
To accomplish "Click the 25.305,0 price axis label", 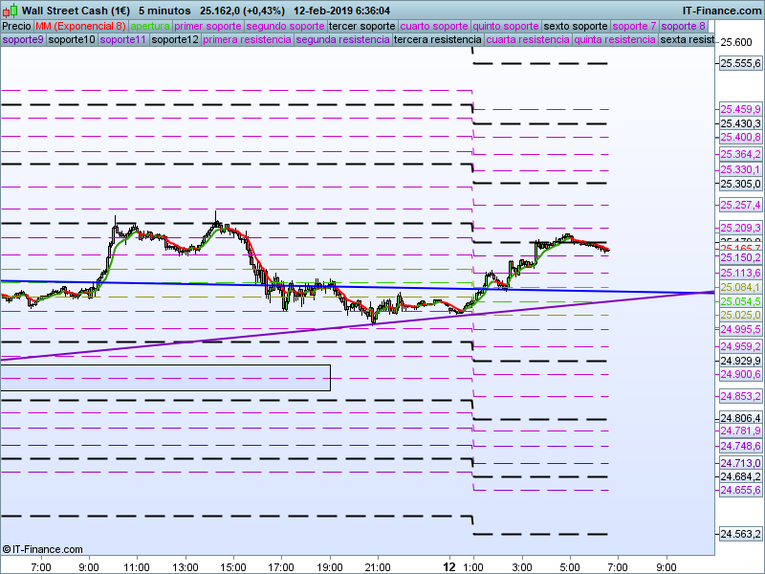I will coord(740,184).
